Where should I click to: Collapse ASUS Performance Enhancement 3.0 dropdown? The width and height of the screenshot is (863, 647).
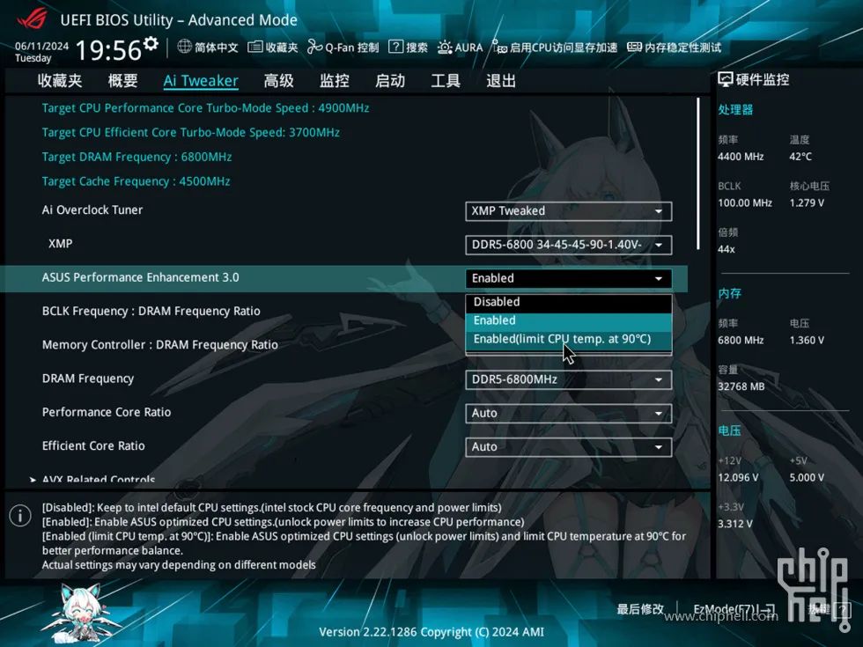coord(569,278)
